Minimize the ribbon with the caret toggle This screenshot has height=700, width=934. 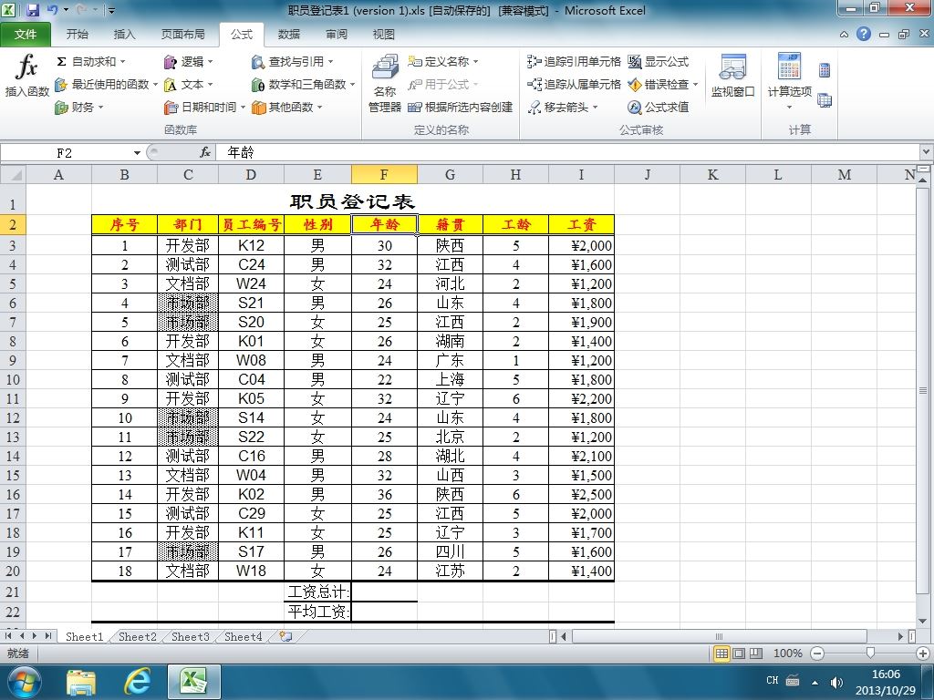844,35
